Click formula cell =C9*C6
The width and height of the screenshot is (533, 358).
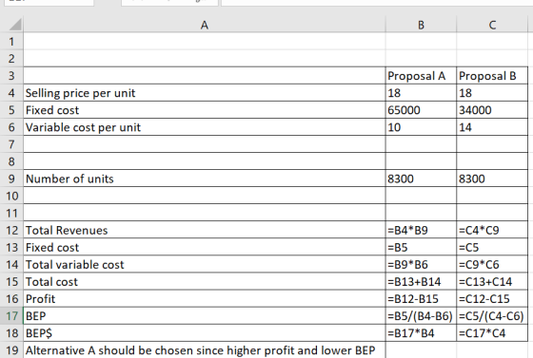pos(492,264)
